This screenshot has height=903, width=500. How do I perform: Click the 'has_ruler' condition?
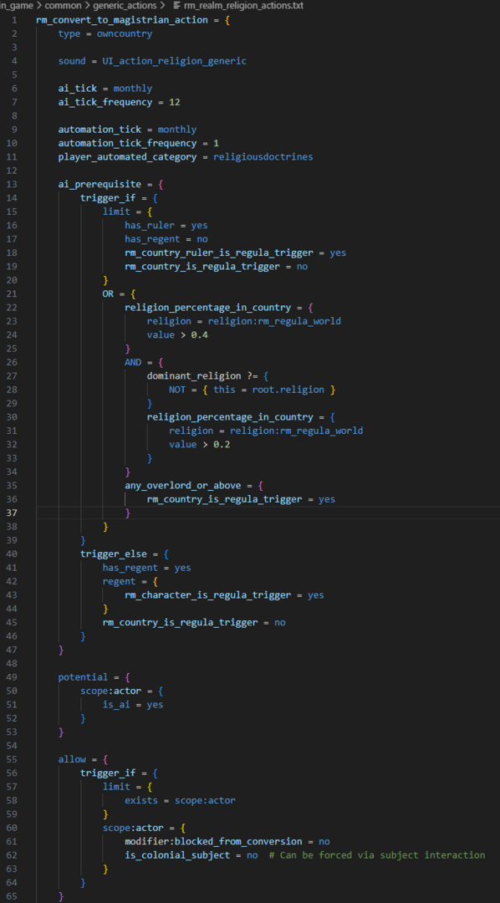click(150, 225)
